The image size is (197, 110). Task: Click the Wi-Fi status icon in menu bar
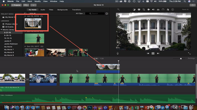[x=152, y=2]
